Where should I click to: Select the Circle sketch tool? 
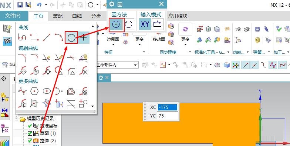(x=71, y=38)
